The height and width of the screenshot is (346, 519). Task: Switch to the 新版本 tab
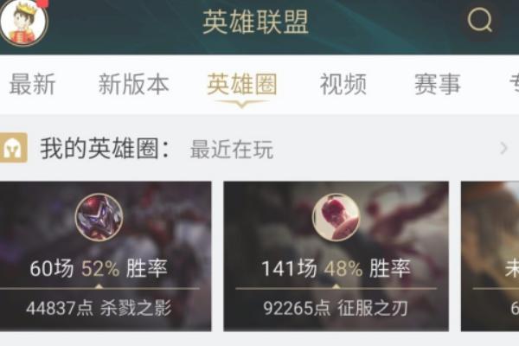pyautogui.click(x=134, y=85)
